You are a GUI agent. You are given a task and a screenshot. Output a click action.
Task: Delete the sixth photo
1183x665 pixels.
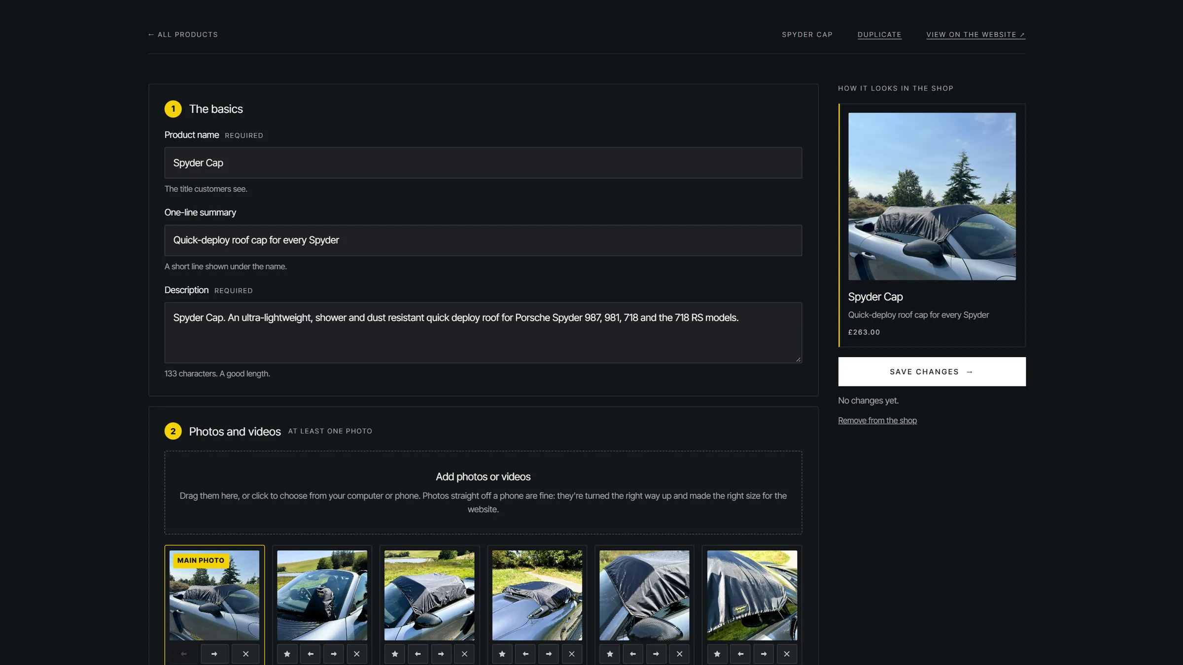(x=787, y=654)
